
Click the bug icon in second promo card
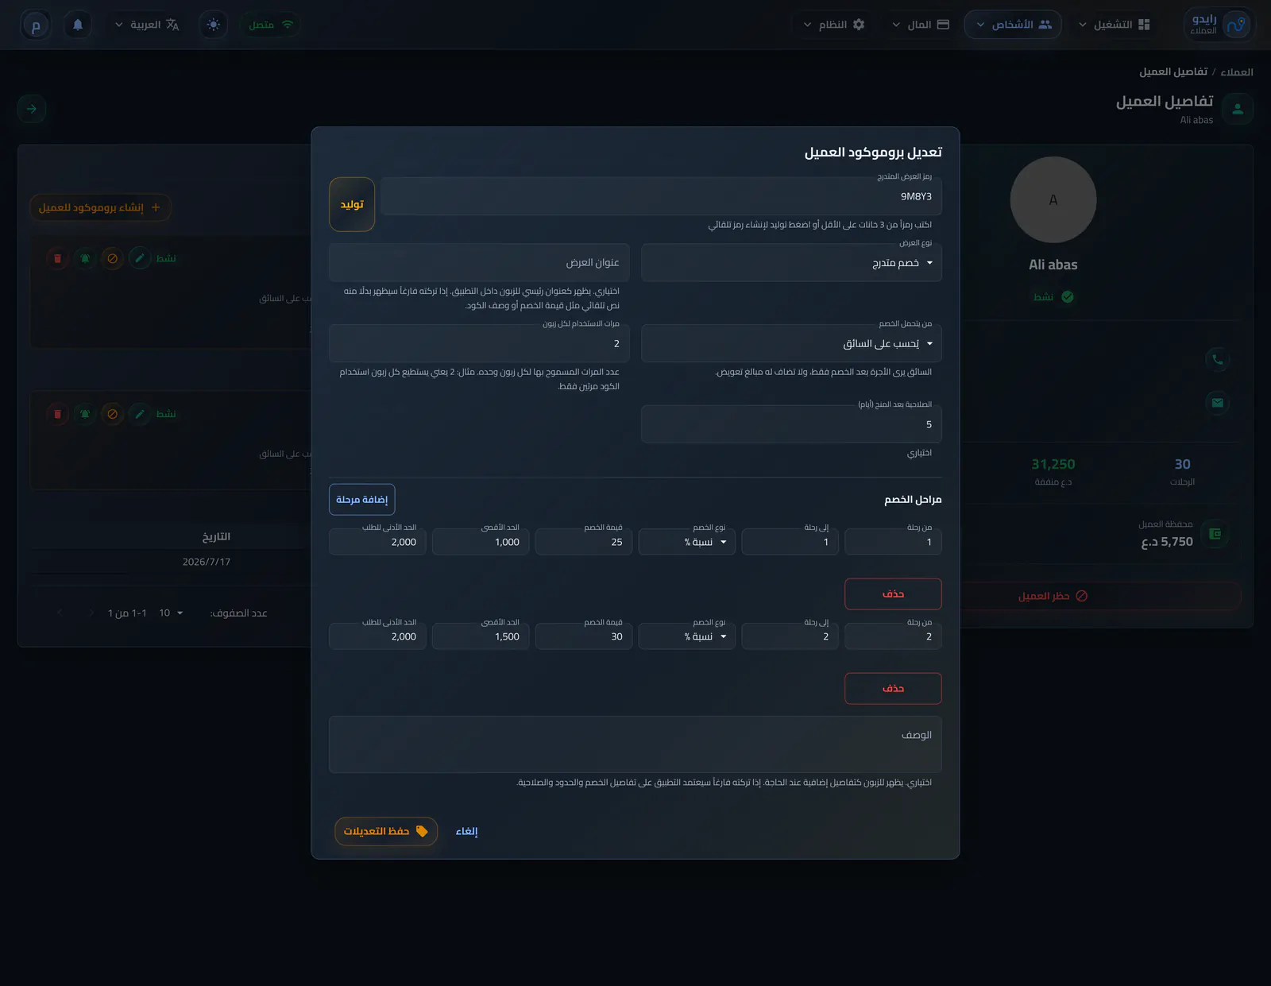coord(85,414)
